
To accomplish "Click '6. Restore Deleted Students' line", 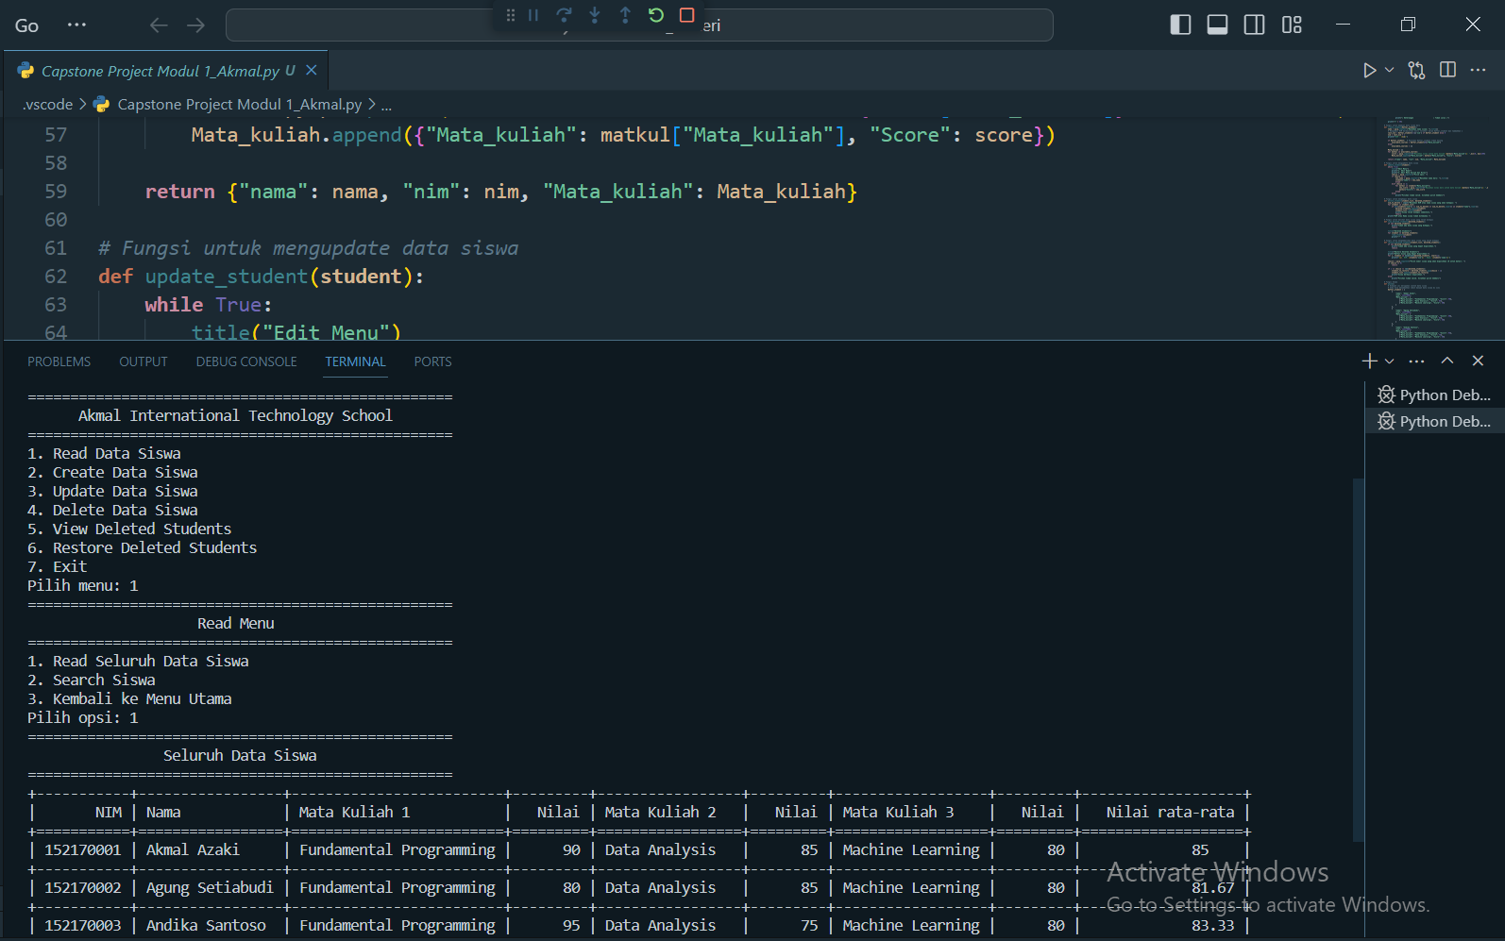I will click(x=142, y=547).
